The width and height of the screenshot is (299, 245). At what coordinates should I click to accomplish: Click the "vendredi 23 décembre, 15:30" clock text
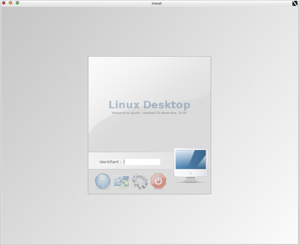click(x=164, y=113)
